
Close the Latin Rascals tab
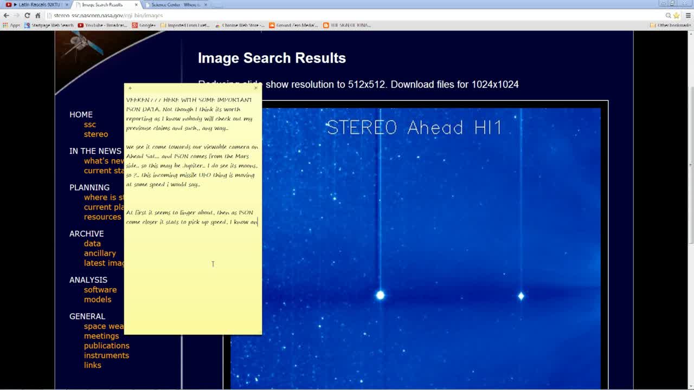click(67, 5)
